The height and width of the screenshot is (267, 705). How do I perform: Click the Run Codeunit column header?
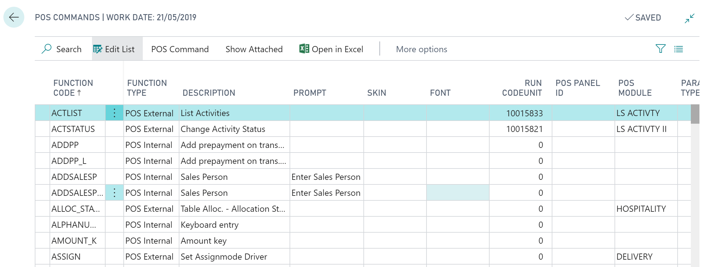coord(522,88)
